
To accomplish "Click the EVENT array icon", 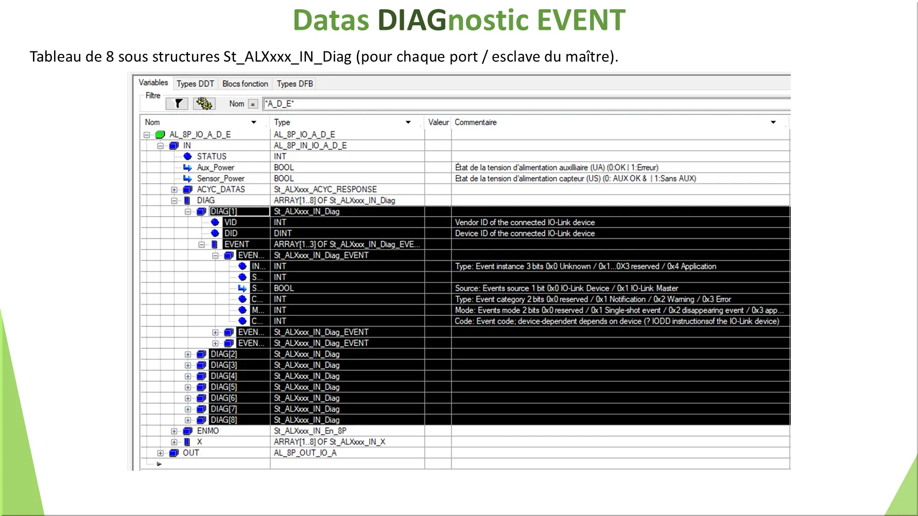I will (x=215, y=244).
